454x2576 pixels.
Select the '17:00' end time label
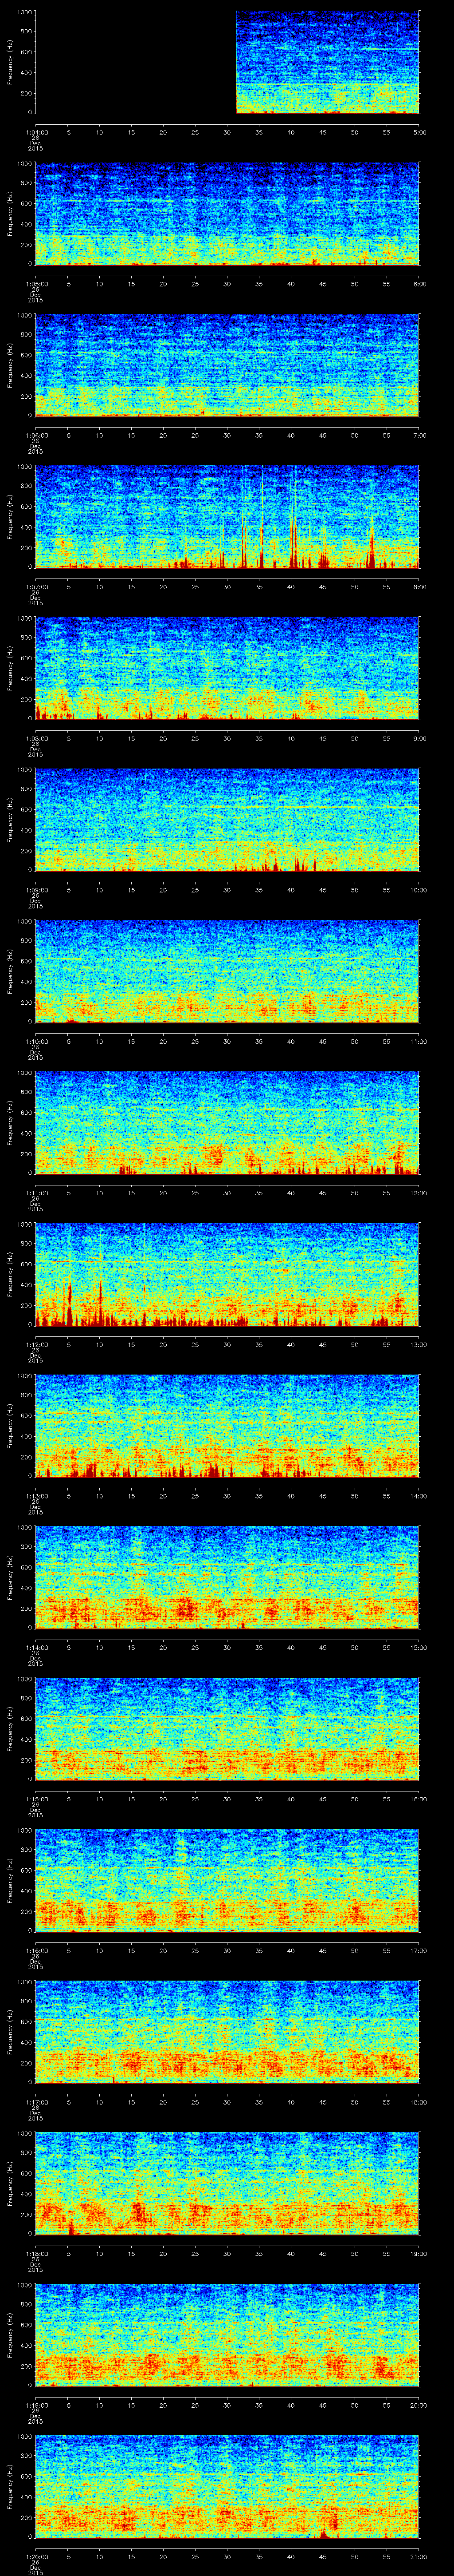(x=419, y=1949)
